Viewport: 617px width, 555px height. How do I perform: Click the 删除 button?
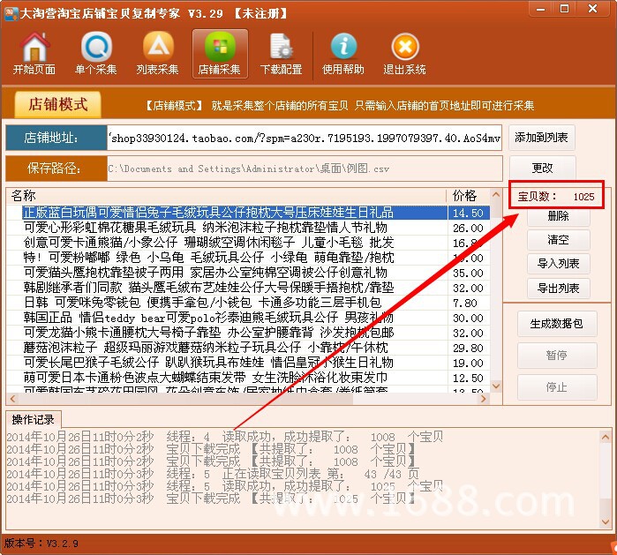pyautogui.click(x=558, y=216)
